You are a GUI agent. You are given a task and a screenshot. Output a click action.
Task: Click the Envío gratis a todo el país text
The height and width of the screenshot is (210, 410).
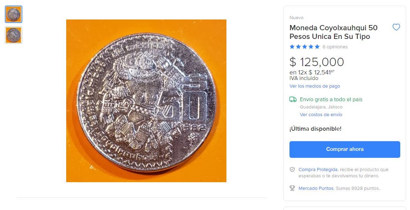pyautogui.click(x=331, y=99)
